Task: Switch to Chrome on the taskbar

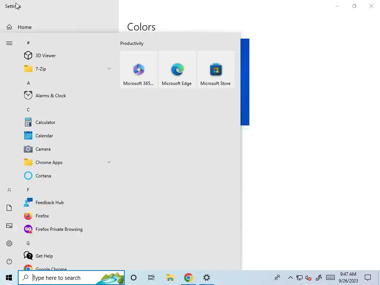Action: tap(188, 278)
